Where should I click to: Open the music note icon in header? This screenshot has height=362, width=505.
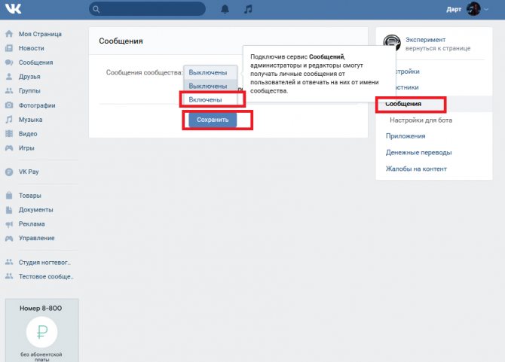coord(248,9)
